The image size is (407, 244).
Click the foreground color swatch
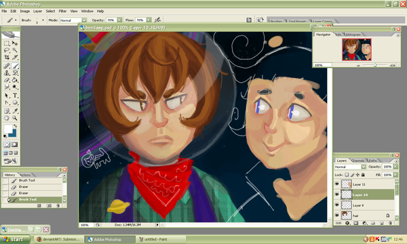pos(7,129)
